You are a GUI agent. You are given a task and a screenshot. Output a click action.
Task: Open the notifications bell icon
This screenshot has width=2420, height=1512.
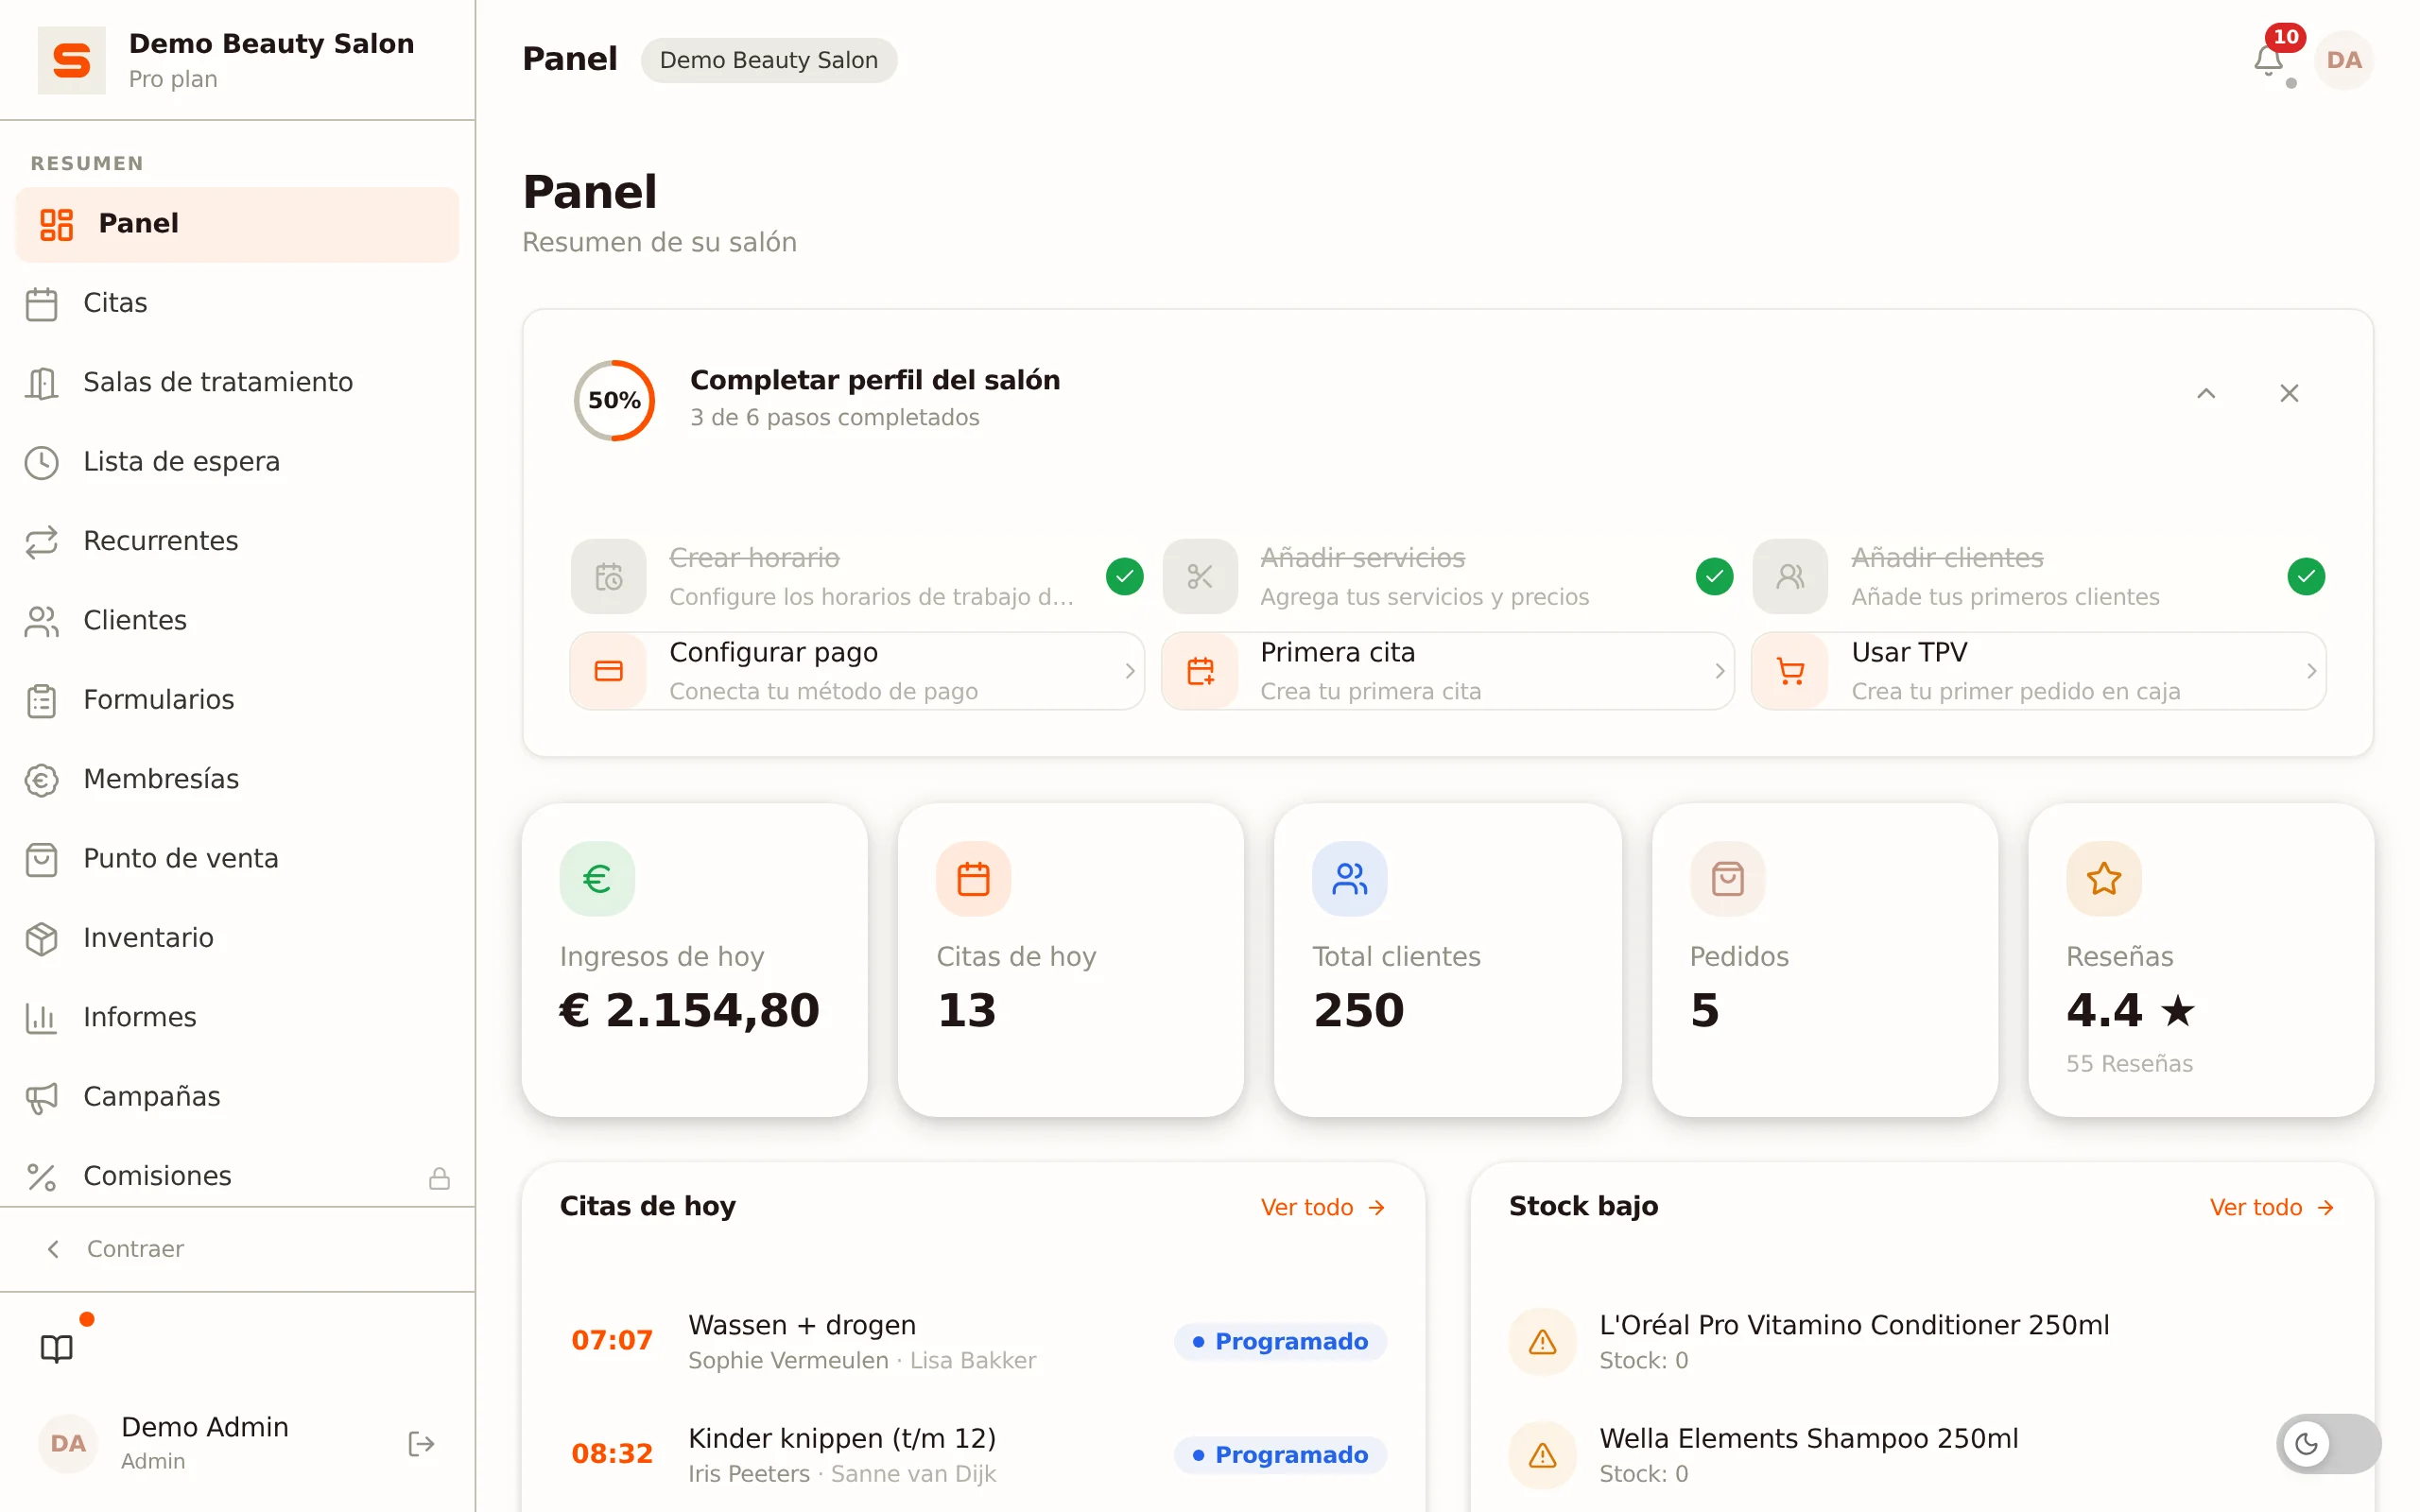coord(2268,60)
